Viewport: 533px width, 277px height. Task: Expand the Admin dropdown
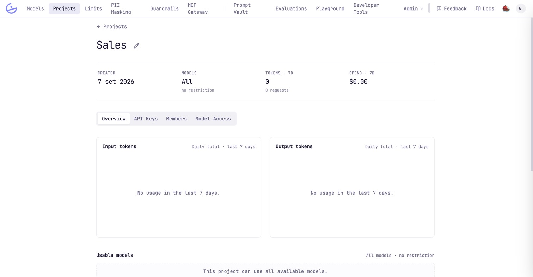(413, 8)
